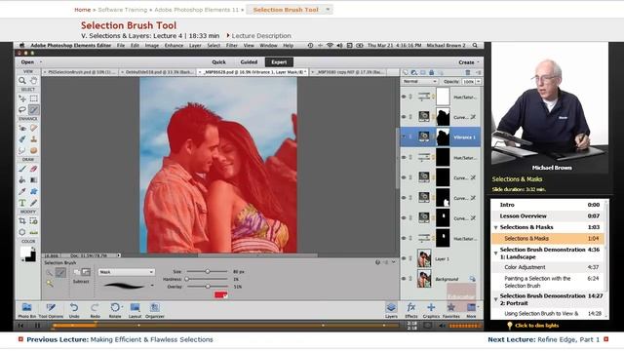Open the Effects panel
The width and height of the screenshot is (624, 351).
(x=411, y=310)
